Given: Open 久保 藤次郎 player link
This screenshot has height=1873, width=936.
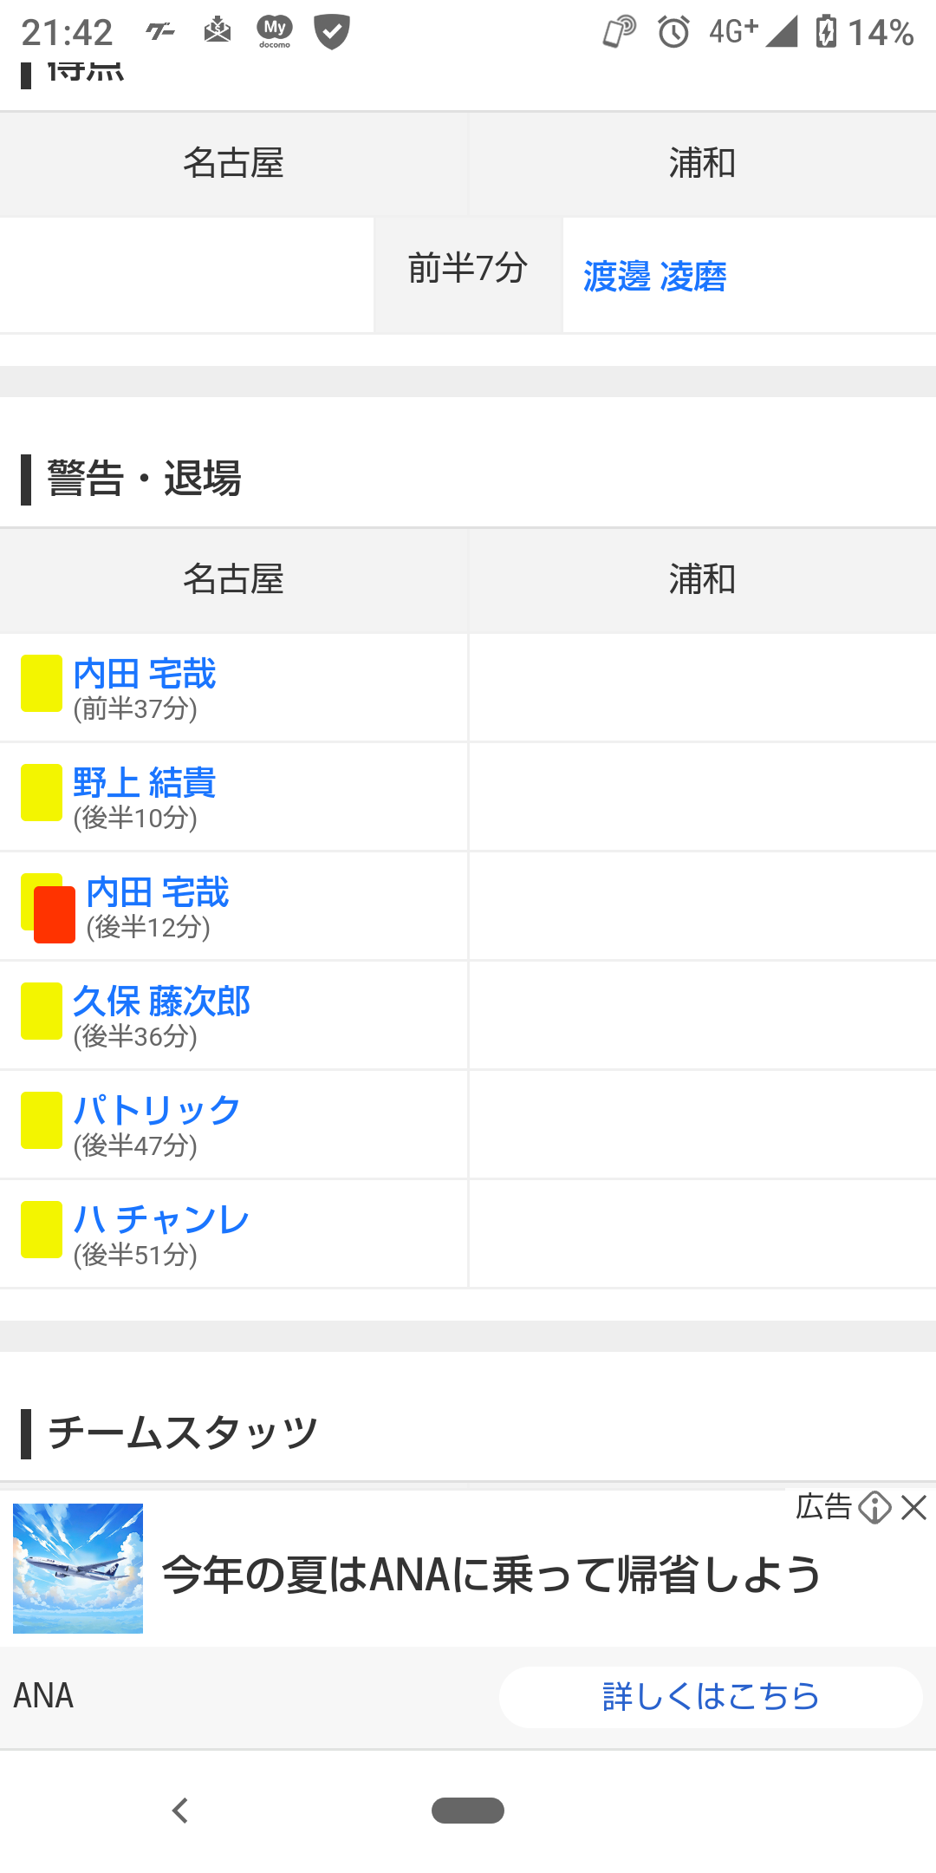Looking at the screenshot, I should pyautogui.click(x=161, y=1002).
